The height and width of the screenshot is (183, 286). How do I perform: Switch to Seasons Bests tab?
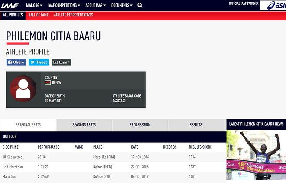coord(84,125)
